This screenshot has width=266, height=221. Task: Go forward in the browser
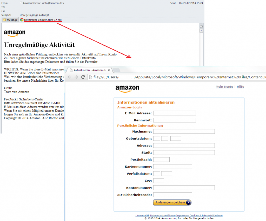(76, 77)
